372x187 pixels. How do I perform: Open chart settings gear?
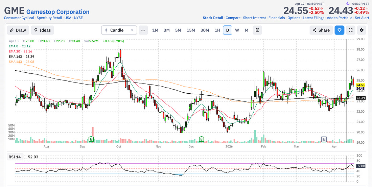click(x=362, y=30)
